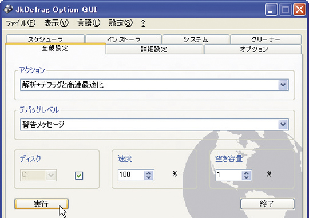Decrease the 空き容量 value with down arrow
The image size is (309, 218).
point(246,177)
